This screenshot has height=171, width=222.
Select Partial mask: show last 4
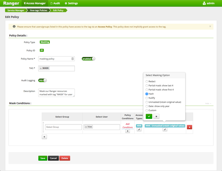[x=147, y=86]
